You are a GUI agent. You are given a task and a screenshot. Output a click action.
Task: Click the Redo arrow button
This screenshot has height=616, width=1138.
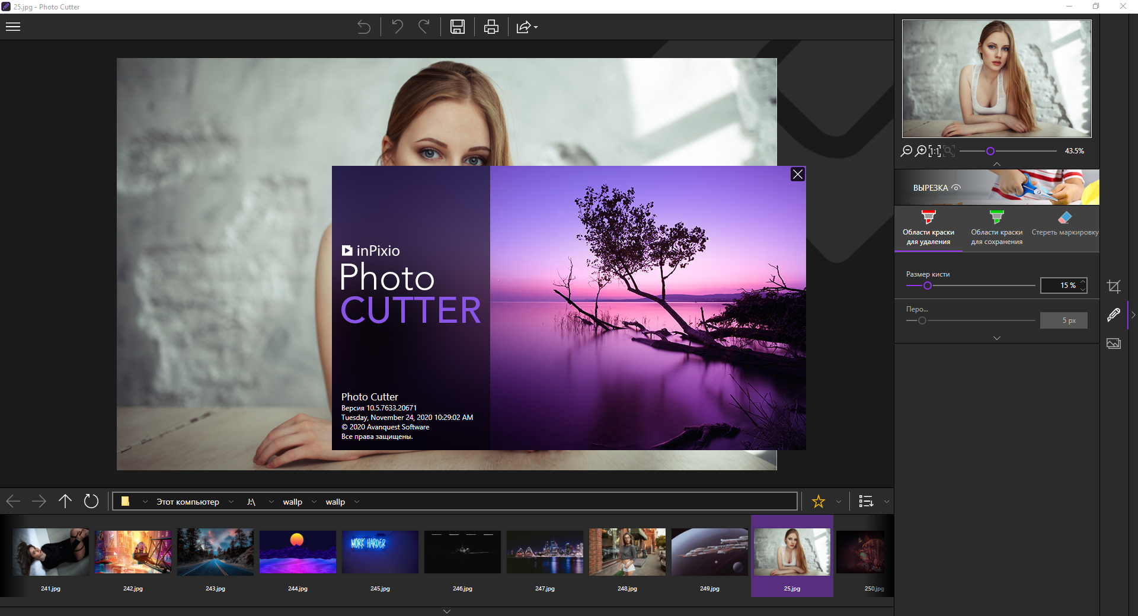[424, 27]
